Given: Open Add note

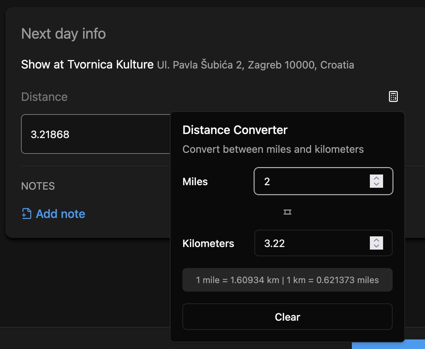Looking at the screenshot, I should pos(60,214).
